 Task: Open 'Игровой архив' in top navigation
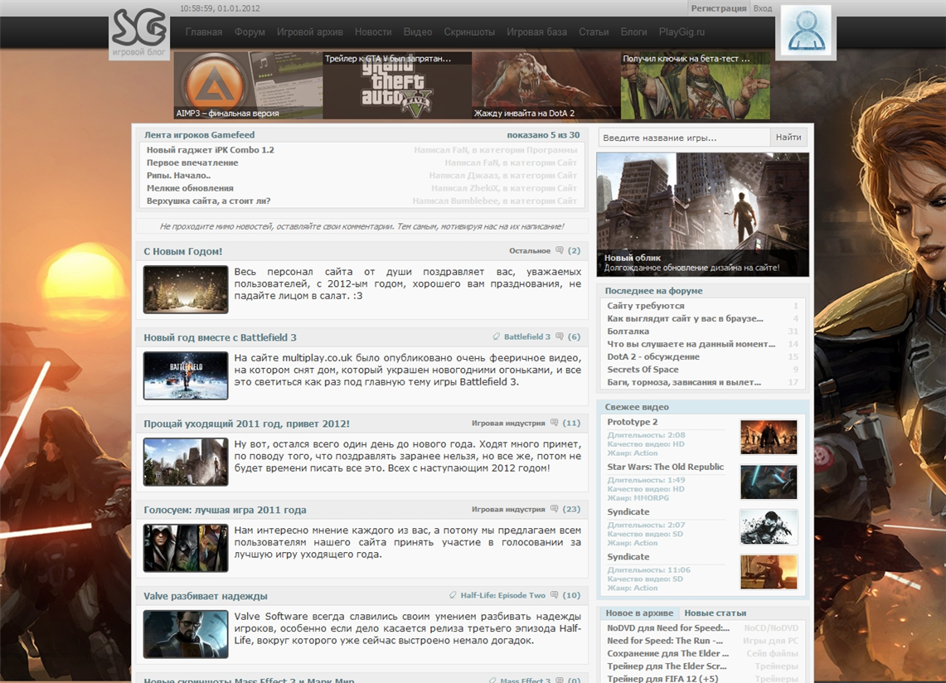pos(309,32)
